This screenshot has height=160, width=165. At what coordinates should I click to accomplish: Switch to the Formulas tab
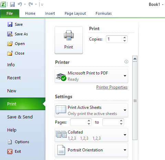coord(103,13)
